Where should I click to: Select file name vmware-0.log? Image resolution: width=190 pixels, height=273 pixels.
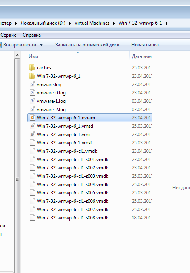pos(51,93)
